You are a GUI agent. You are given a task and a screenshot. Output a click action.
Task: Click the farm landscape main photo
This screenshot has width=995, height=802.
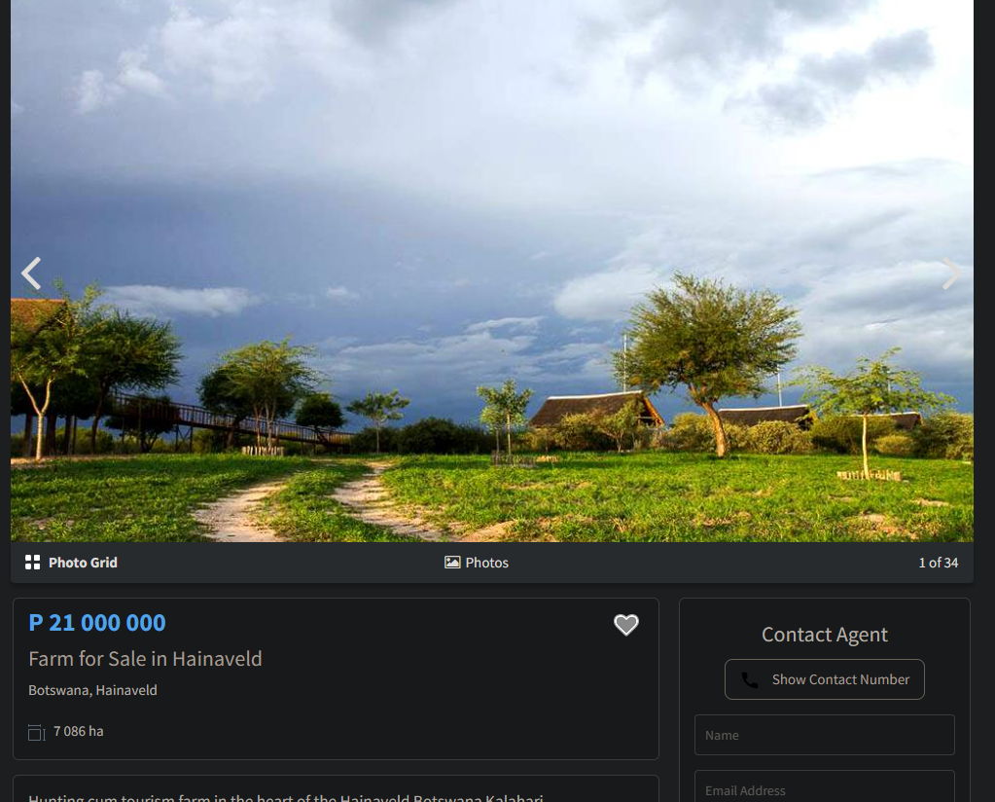[492, 272]
